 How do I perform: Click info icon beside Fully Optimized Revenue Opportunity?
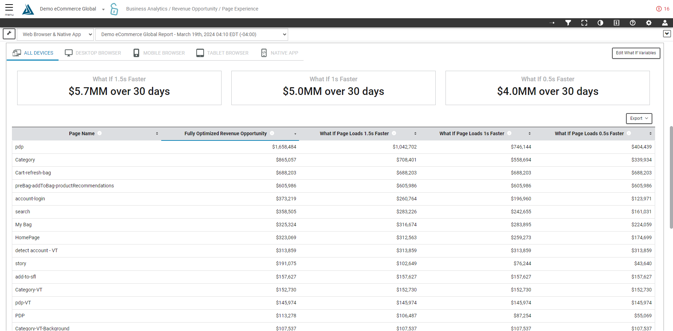coord(272,133)
